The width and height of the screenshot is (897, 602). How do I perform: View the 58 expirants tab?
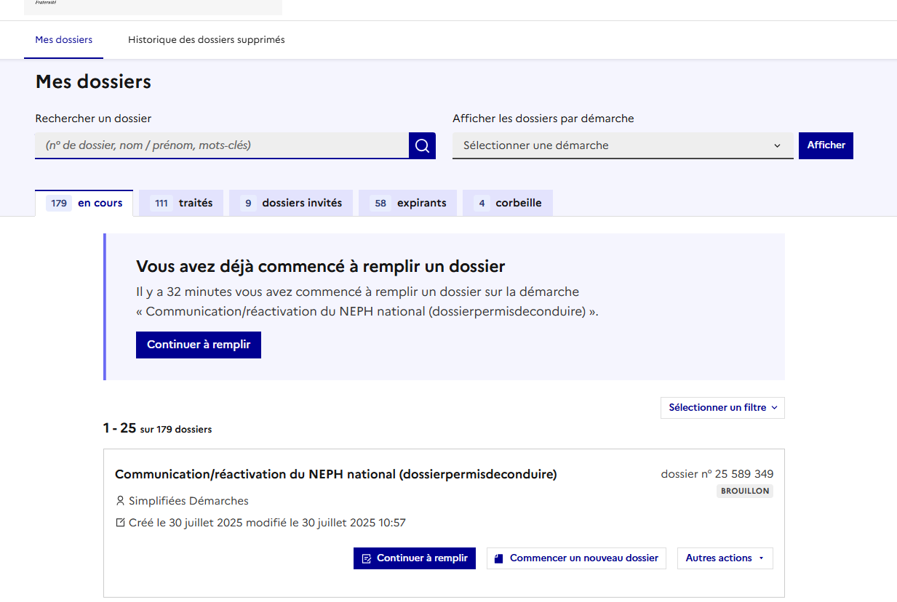(x=408, y=204)
